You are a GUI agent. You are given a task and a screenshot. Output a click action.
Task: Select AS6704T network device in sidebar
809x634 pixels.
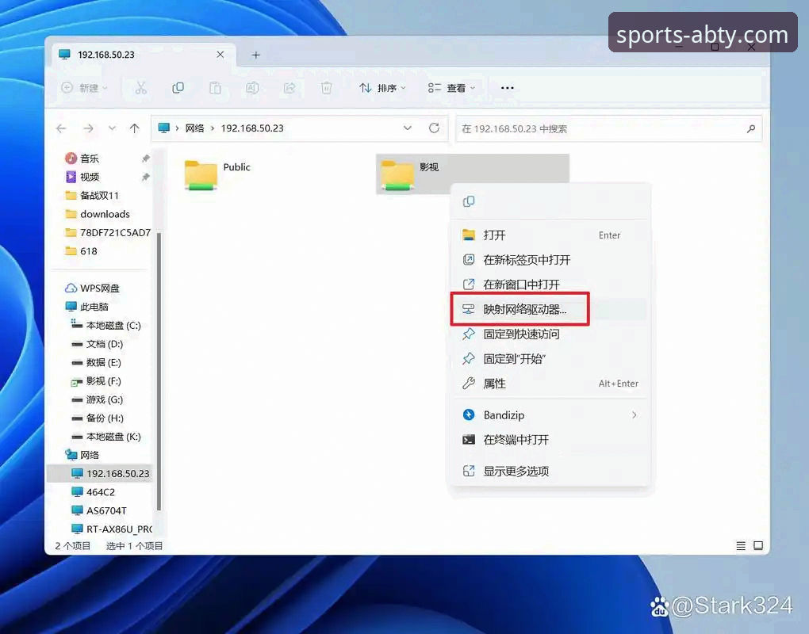click(x=99, y=510)
